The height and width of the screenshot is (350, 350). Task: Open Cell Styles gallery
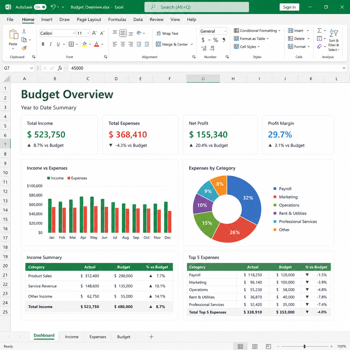(247, 47)
